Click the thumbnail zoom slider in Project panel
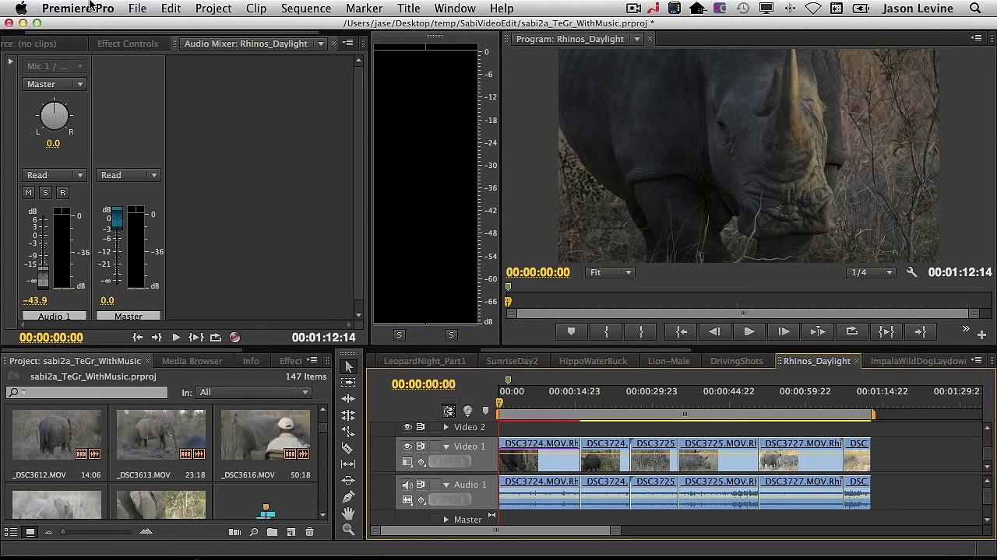 62,532
